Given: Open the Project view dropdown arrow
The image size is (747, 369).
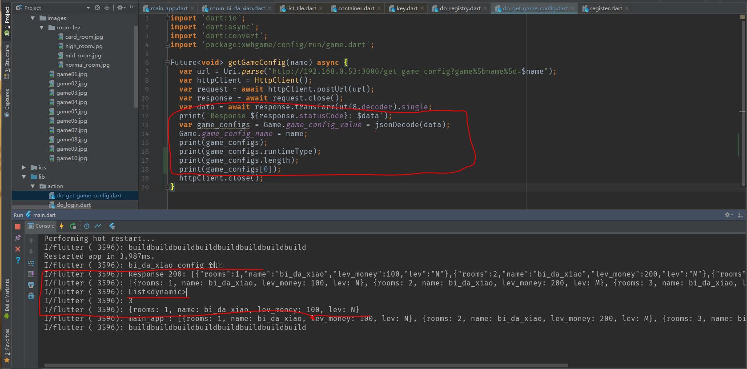Looking at the screenshot, I should (88, 8).
